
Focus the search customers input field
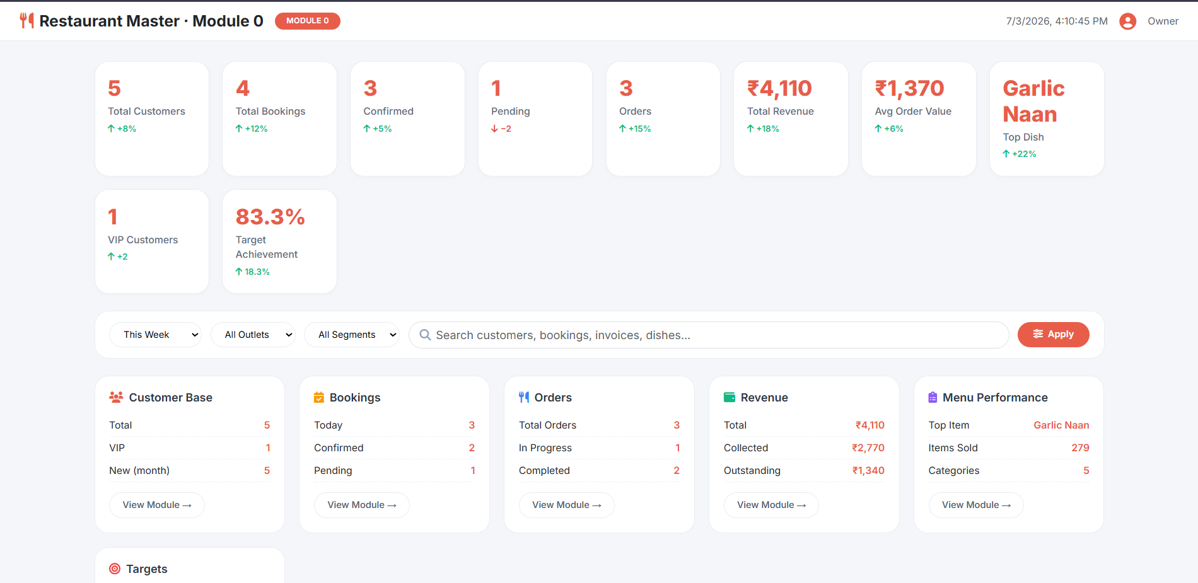tap(709, 335)
